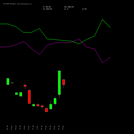Click the tall green candle for 24 Apr

point(59,83)
